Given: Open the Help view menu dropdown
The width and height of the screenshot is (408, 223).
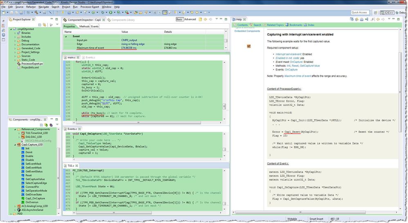Looking at the screenshot, I should (x=389, y=20).
